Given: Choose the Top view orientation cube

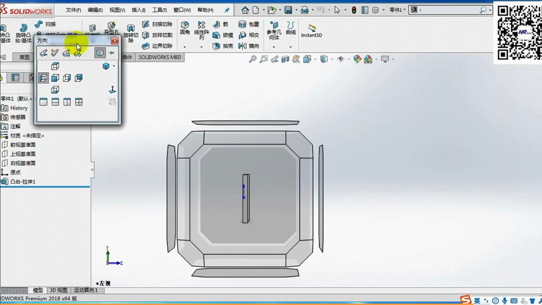Looking at the screenshot, I should [x=55, y=66].
